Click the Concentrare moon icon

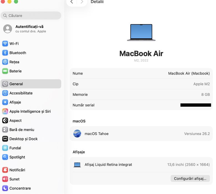[5, 188]
